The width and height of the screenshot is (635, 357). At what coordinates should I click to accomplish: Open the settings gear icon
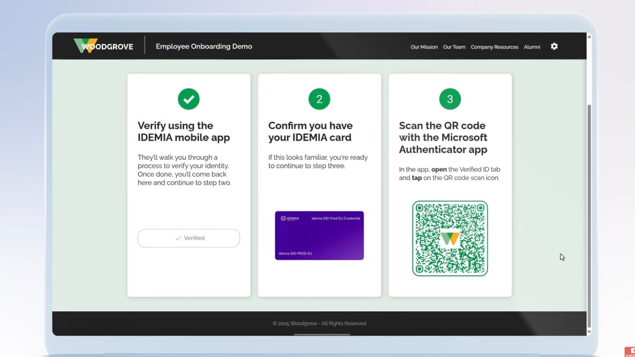(554, 46)
